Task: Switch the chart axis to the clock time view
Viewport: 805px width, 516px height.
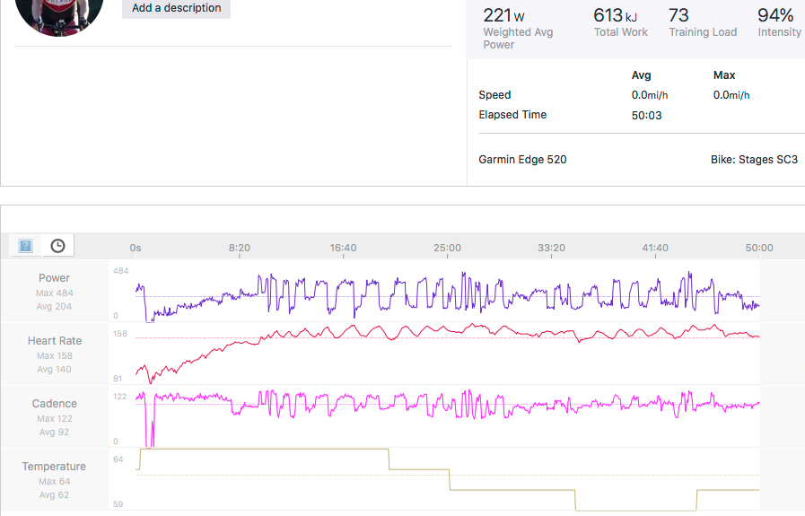Action: pos(57,245)
